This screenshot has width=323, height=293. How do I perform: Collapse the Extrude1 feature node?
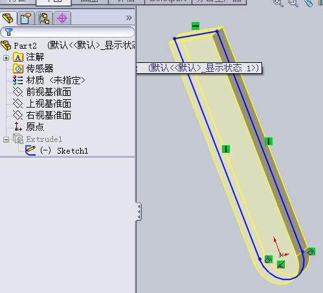coord(6,139)
